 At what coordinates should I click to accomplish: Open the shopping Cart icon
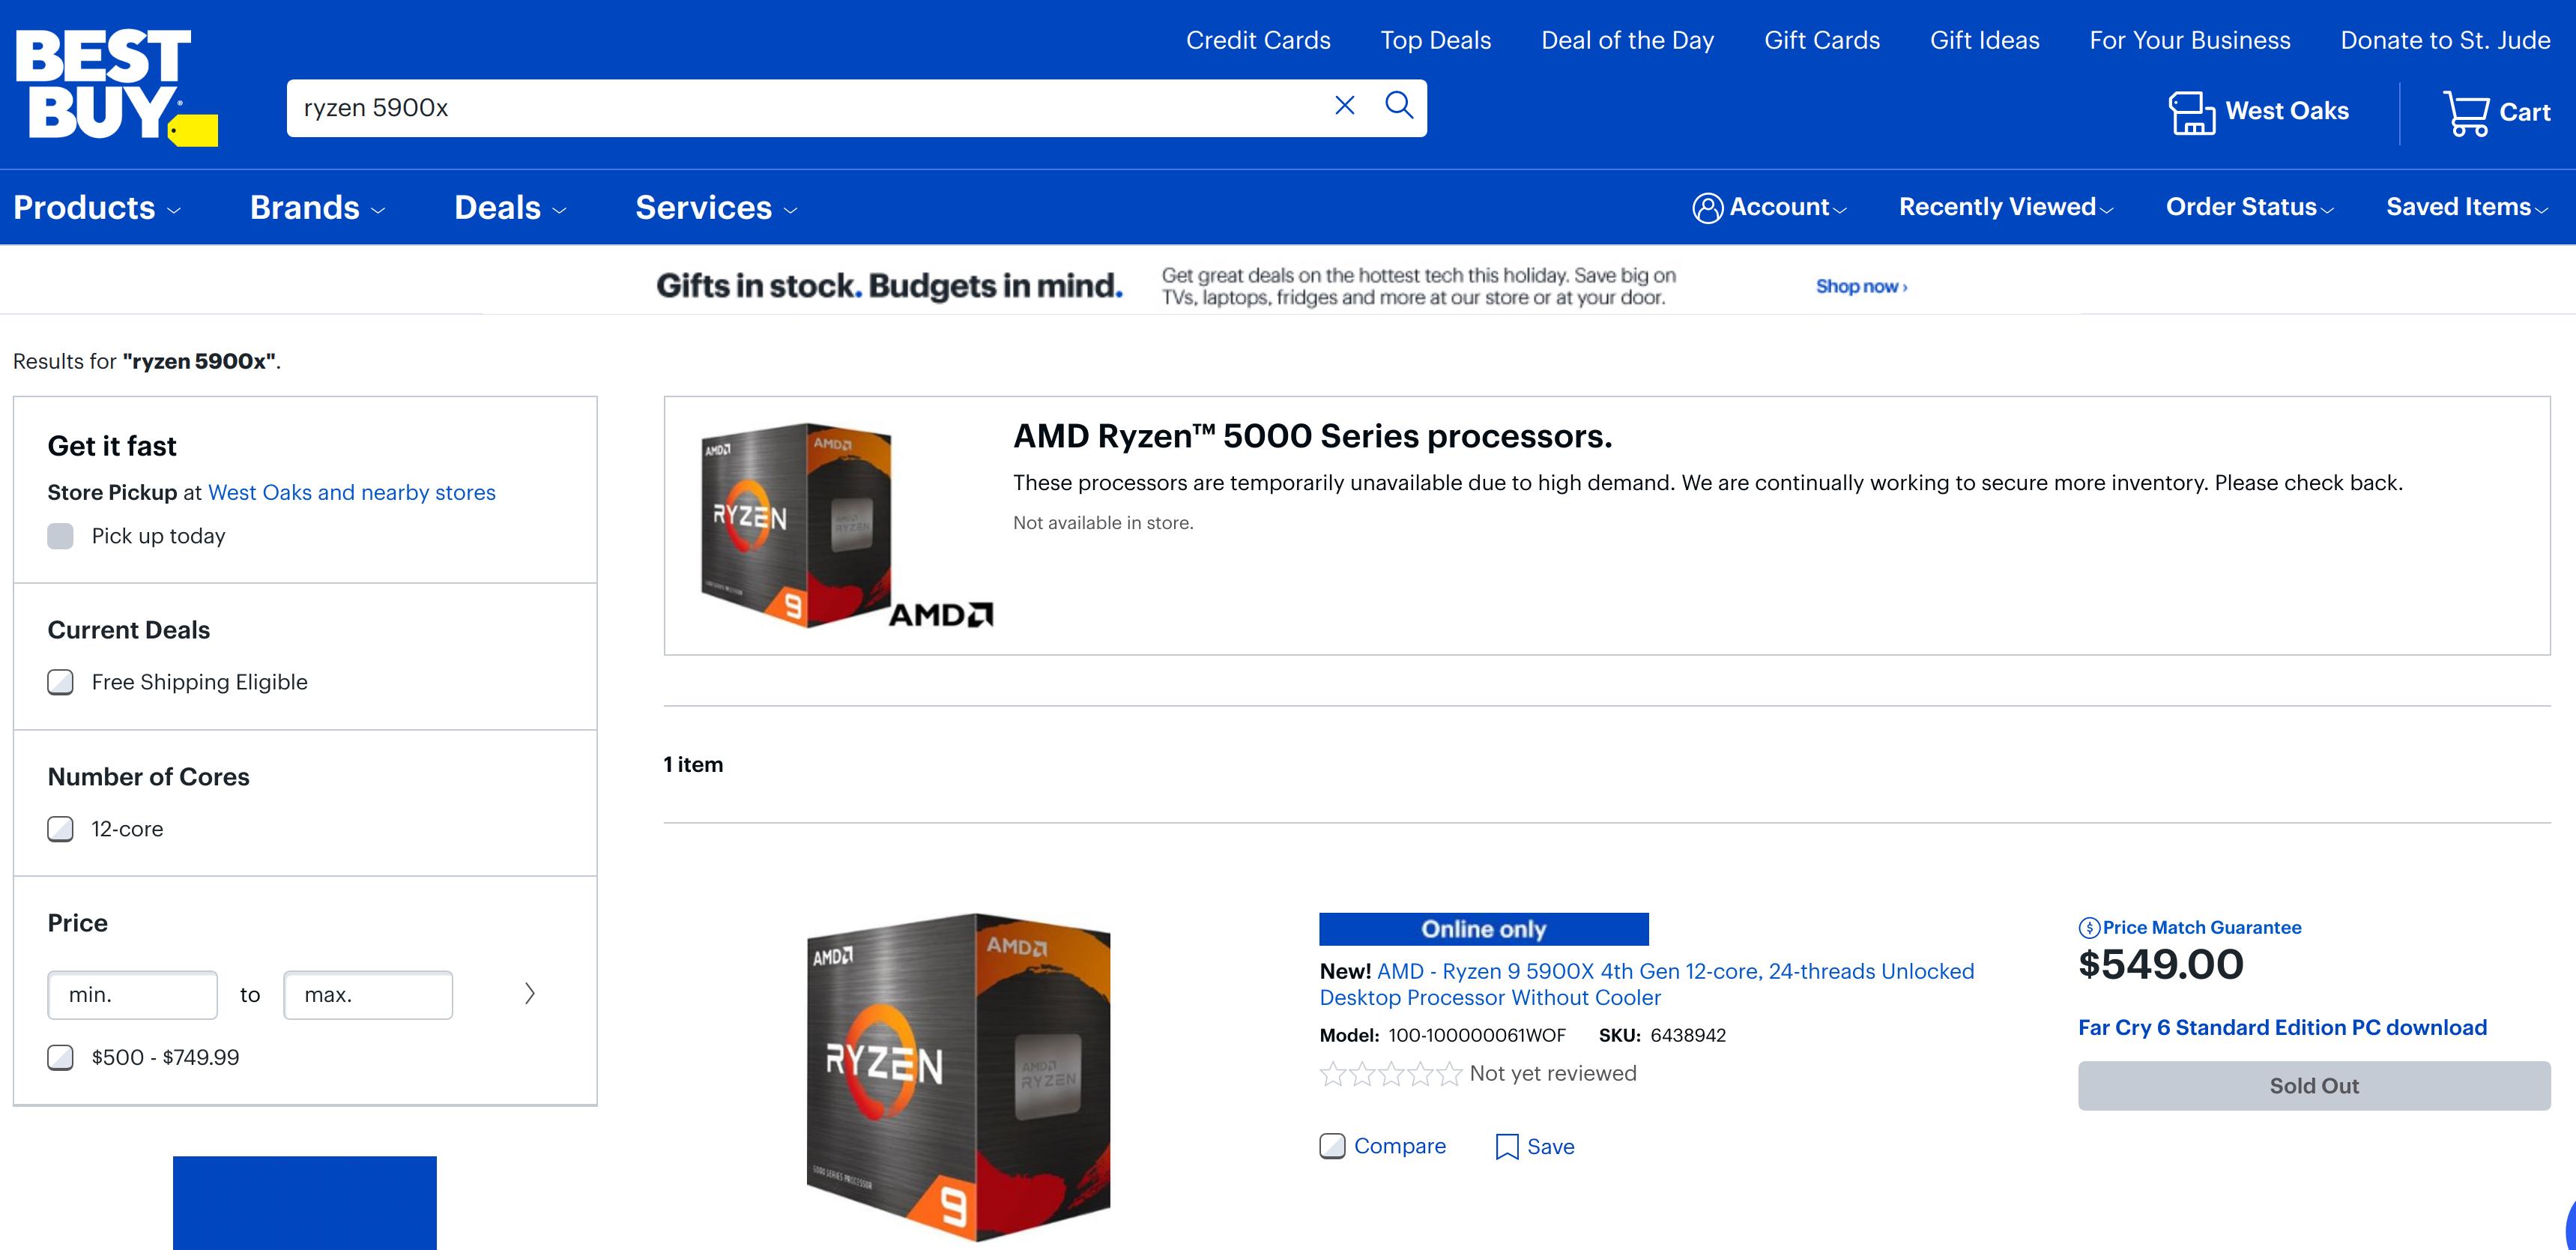[2466, 113]
